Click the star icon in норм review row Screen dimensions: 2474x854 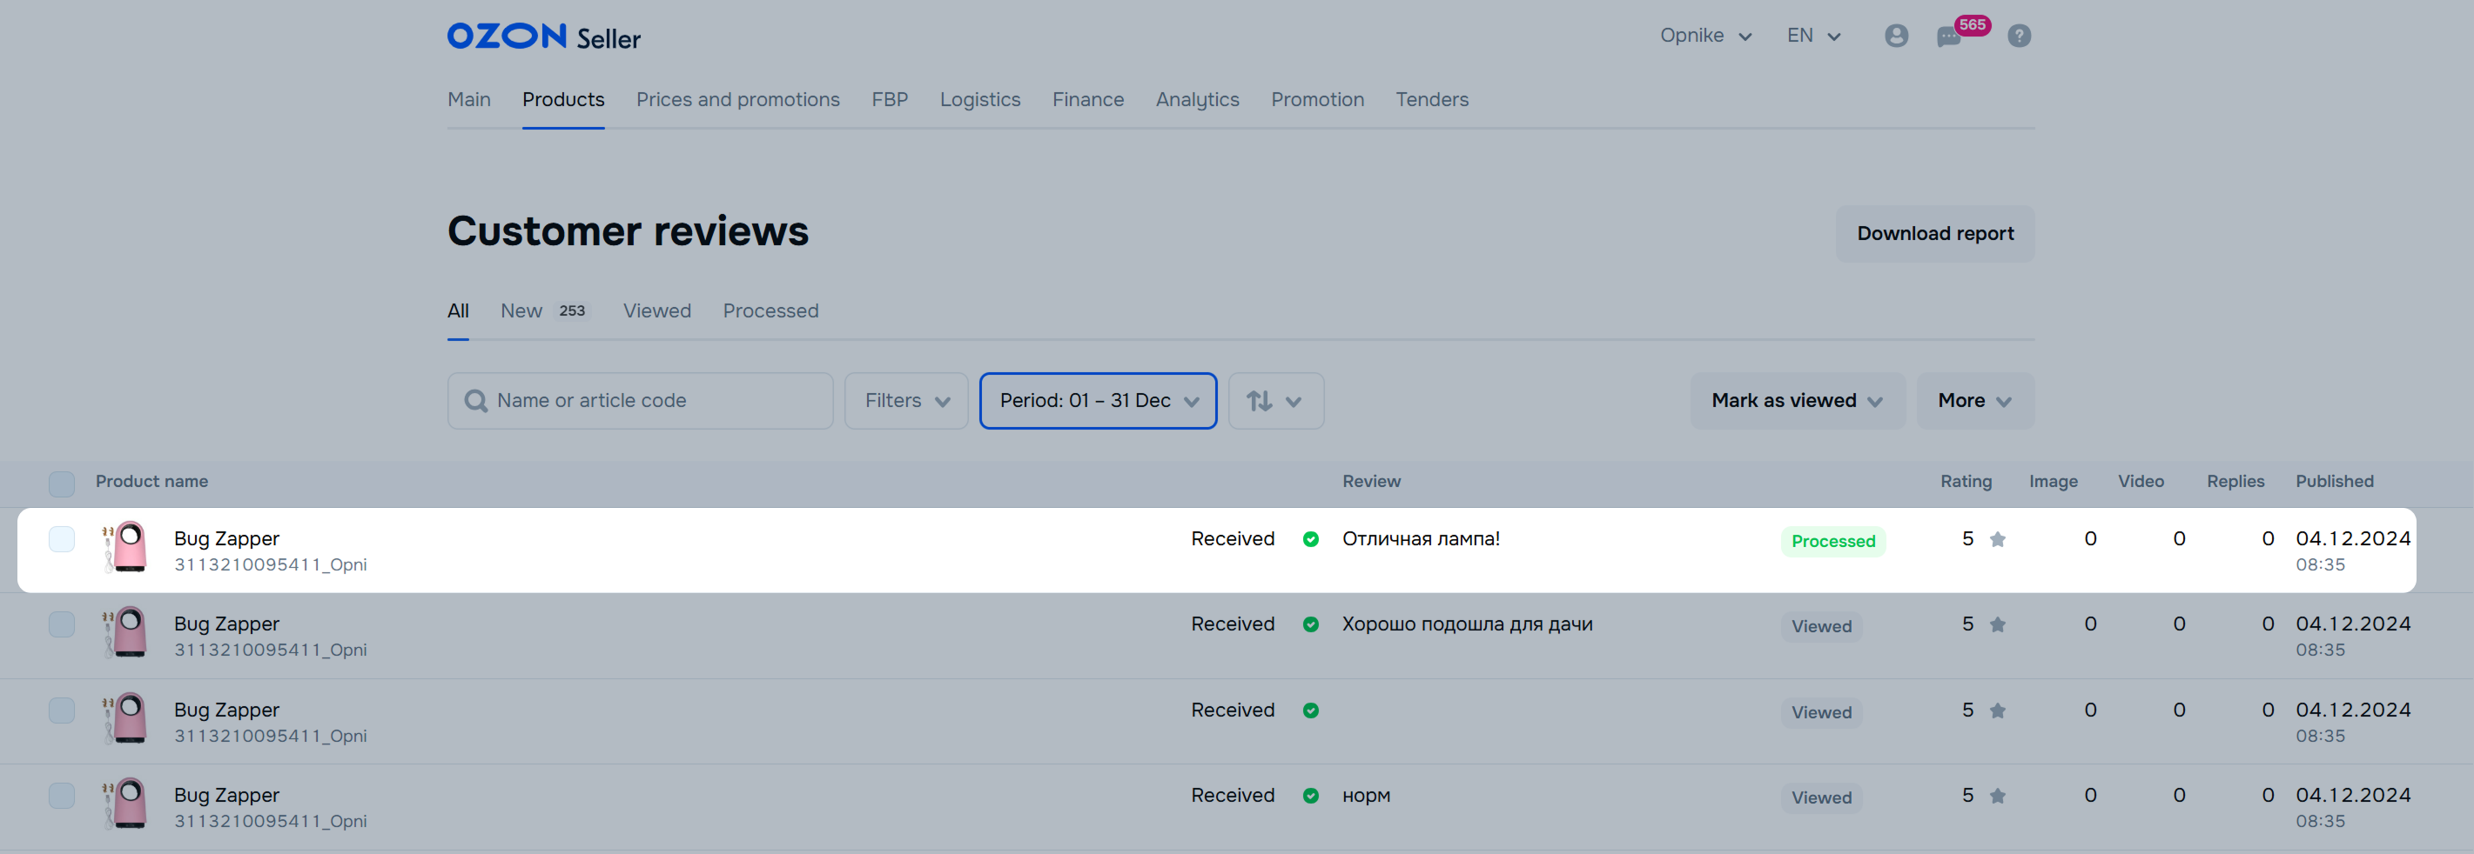(x=1998, y=796)
